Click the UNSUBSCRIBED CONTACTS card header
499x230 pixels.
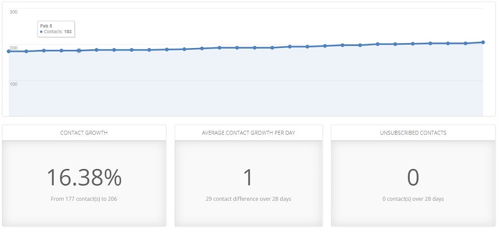pos(413,133)
